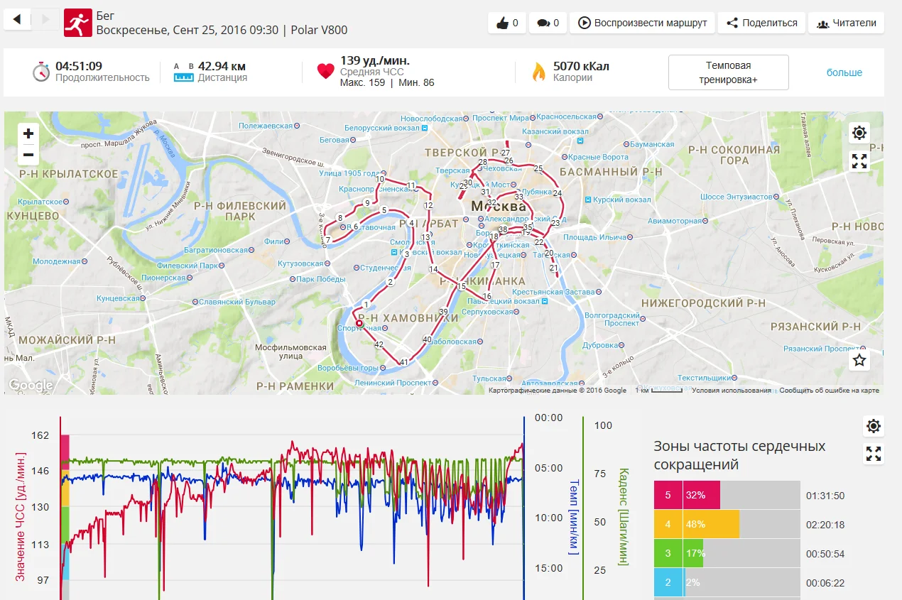
Task: Click kilometer marker 25 on route
Action: [x=538, y=168]
